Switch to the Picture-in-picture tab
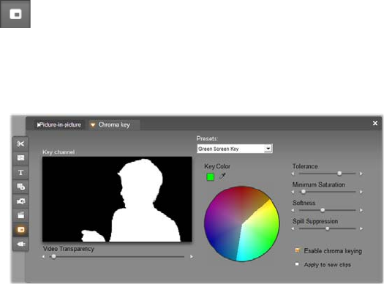The height and width of the screenshot is (284, 384). click(x=59, y=124)
